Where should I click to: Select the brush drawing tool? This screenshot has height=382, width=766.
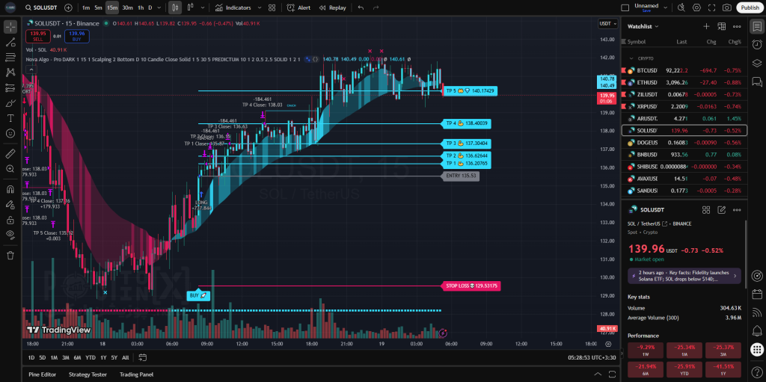click(10, 103)
